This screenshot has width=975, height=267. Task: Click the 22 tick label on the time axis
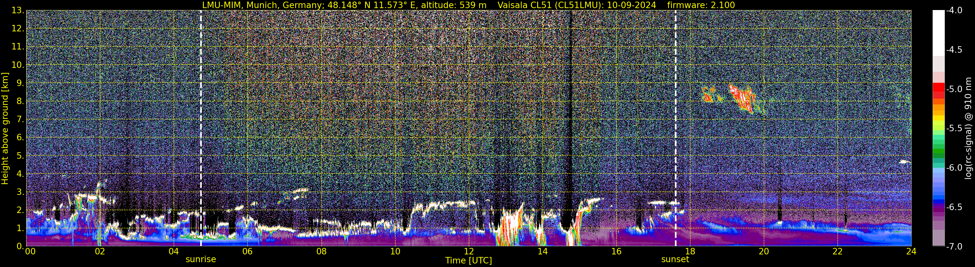838,251
